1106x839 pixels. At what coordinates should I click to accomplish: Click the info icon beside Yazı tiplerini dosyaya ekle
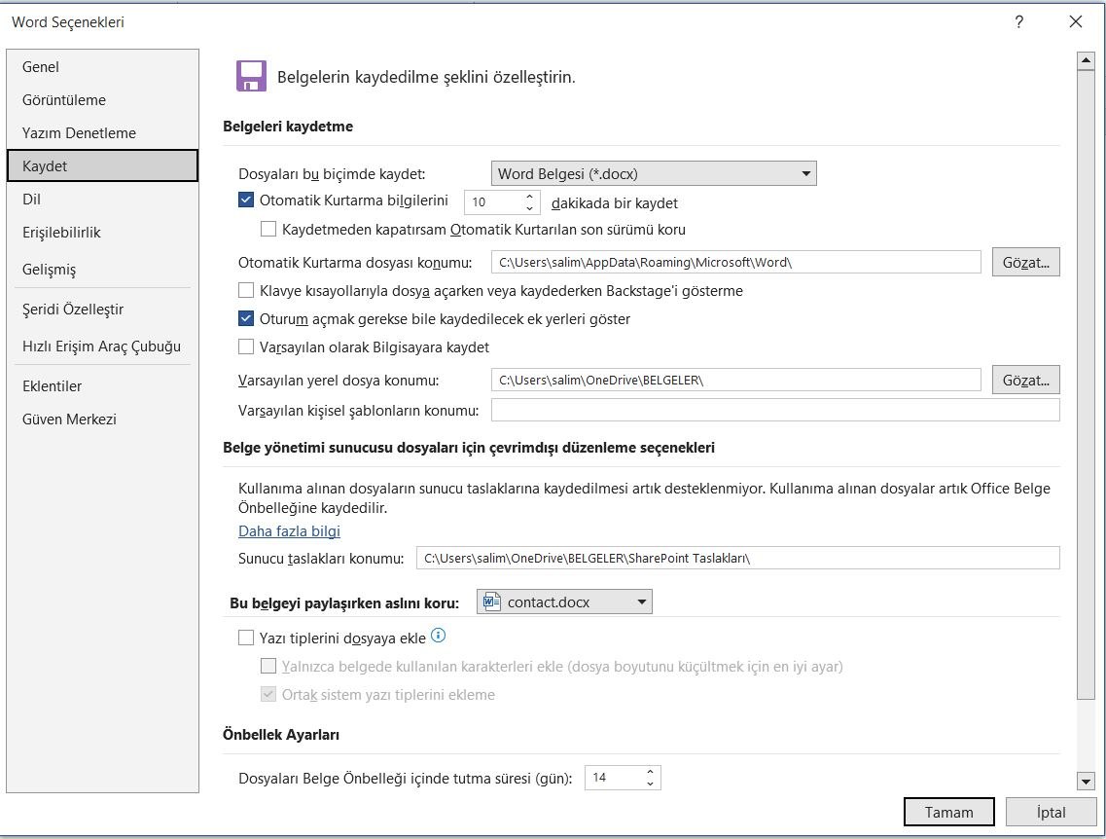438,636
